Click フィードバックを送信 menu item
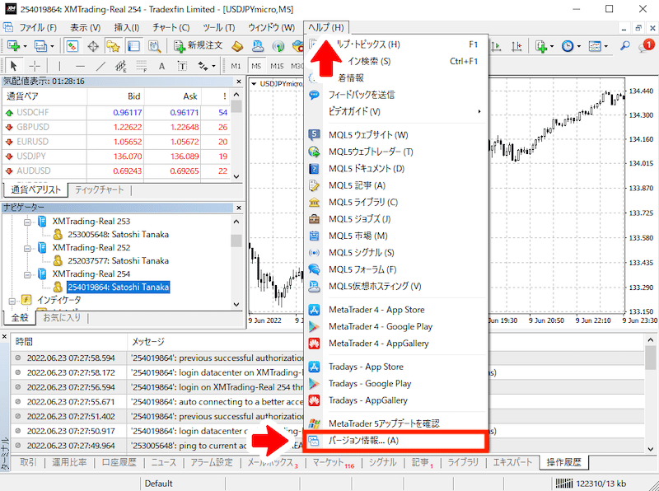Screen dimensions: 659x491 (395, 95)
